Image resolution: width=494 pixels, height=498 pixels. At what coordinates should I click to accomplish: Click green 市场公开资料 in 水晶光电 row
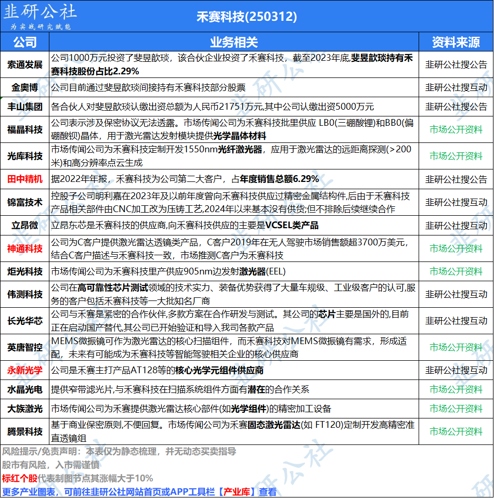click(456, 389)
